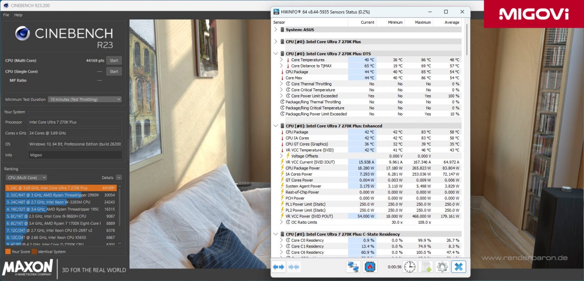Open the Ranking CPU (Multi Core) dropdown
Viewport: 584px width, 281px height.
(x=26, y=178)
